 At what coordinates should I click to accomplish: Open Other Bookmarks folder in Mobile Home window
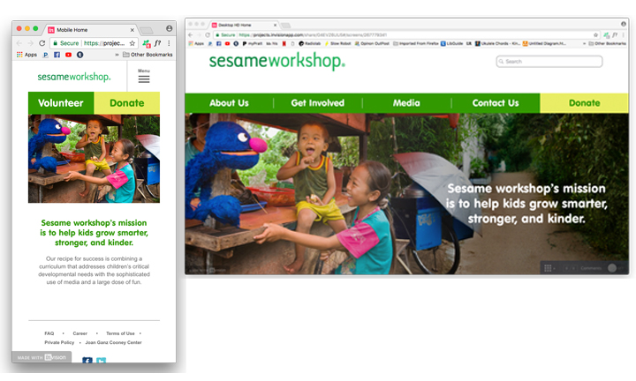[148, 55]
